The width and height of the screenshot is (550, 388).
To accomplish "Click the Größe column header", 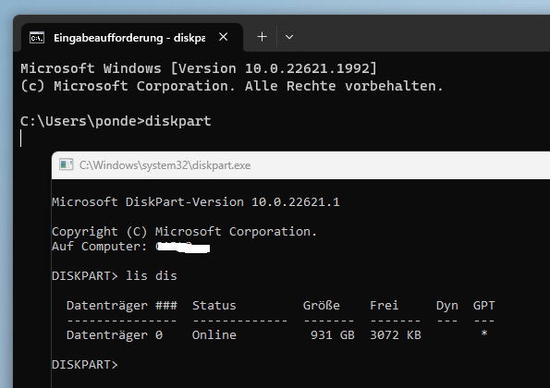I will coord(322,306).
